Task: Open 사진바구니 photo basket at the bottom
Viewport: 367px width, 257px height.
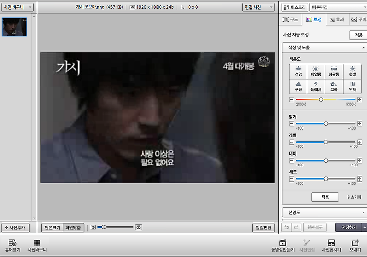Action: click(x=37, y=246)
